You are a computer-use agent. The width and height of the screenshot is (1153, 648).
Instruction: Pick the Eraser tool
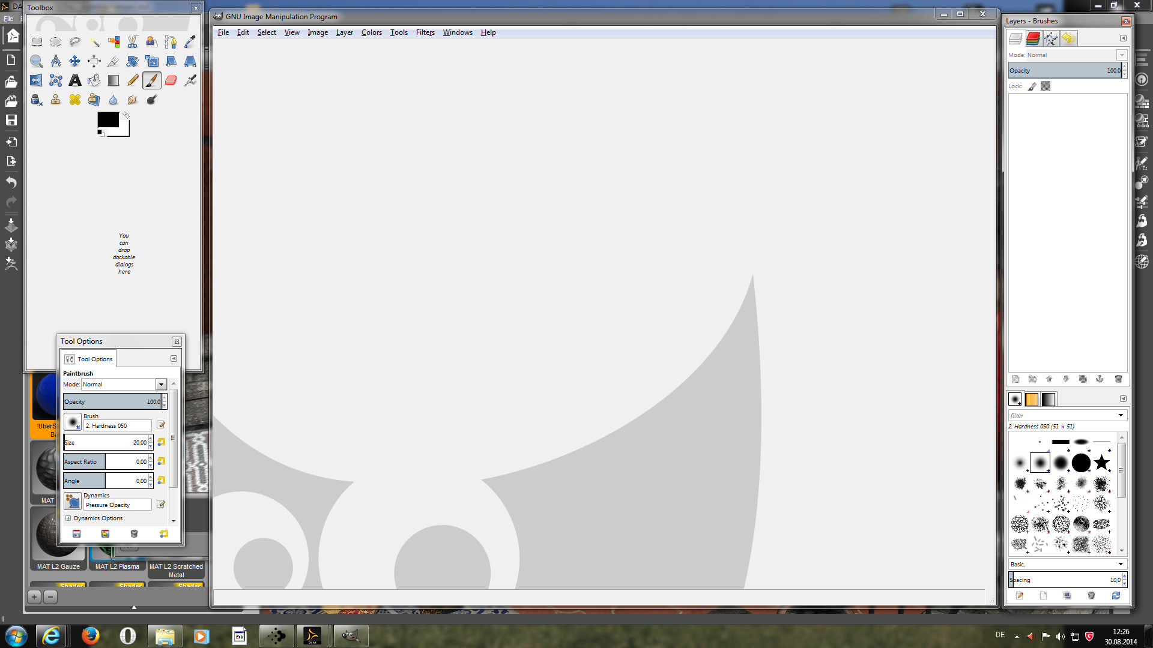[x=171, y=80]
